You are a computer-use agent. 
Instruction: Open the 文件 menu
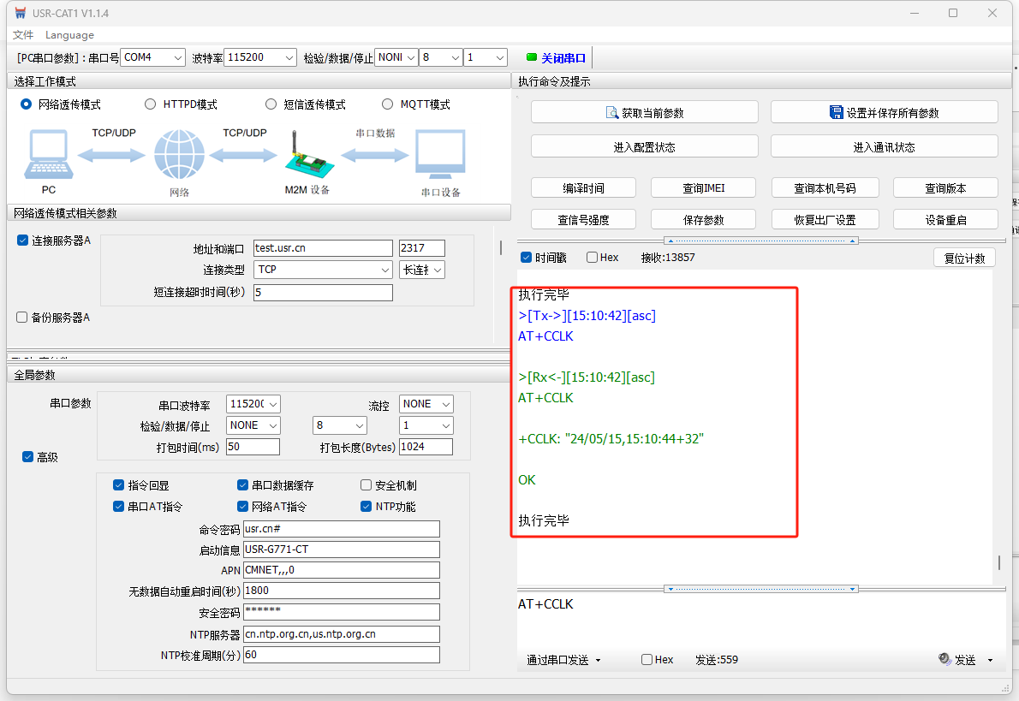(x=23, y=35)
